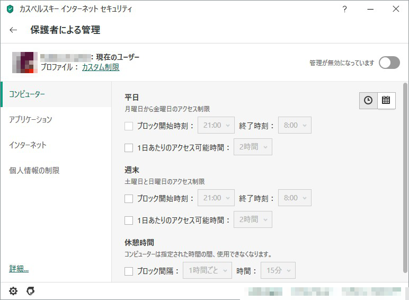Close the Kaspersky window

coord(396,9)
